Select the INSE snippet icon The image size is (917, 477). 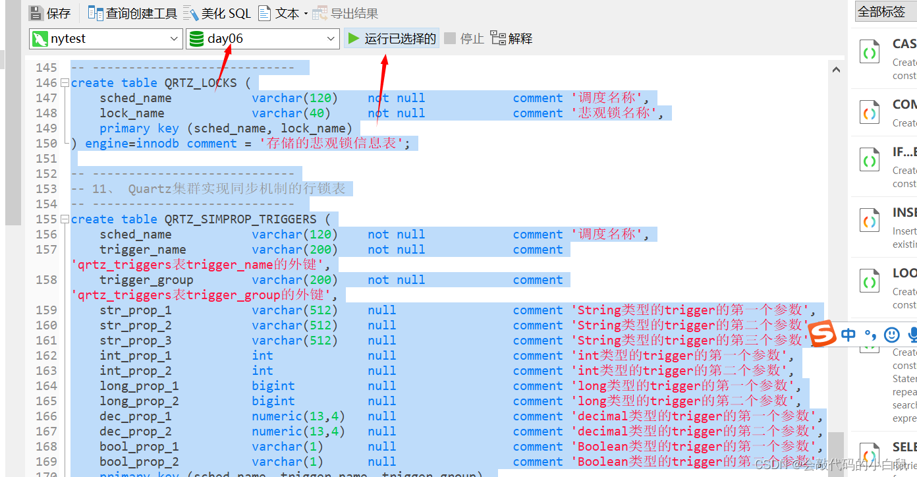pyautogui.click(x=870, y=221)
